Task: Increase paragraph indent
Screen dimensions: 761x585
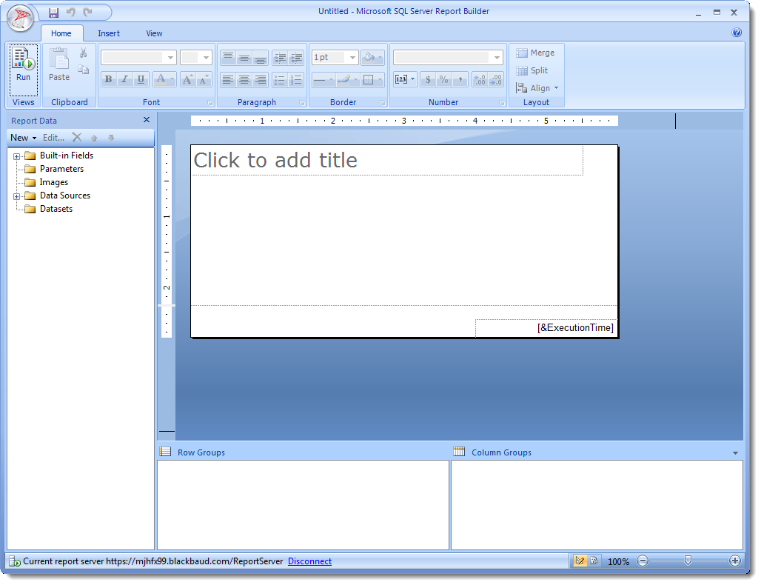Action: click(x=296, y=57)
